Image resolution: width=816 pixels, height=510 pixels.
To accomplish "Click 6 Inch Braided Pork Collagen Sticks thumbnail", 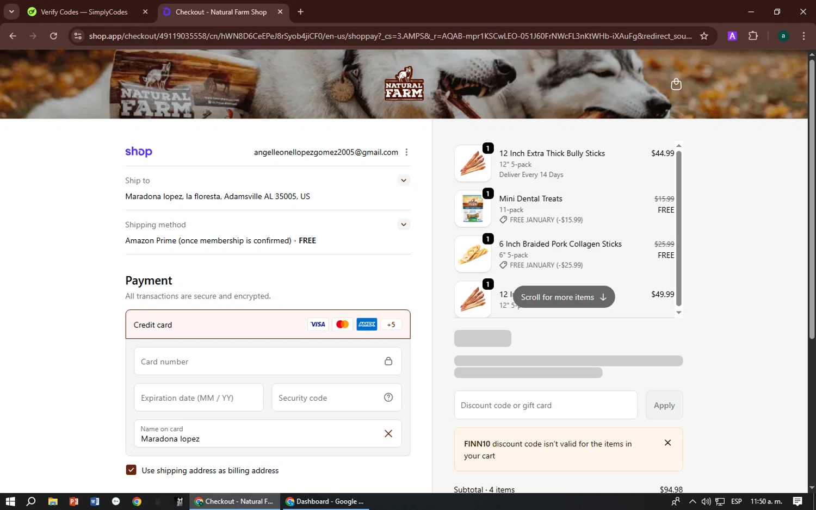I will 473,253.
